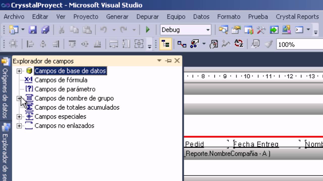Open the Archivo menu
The width and height of the screenshot is (323, 181).
point(14,17)
